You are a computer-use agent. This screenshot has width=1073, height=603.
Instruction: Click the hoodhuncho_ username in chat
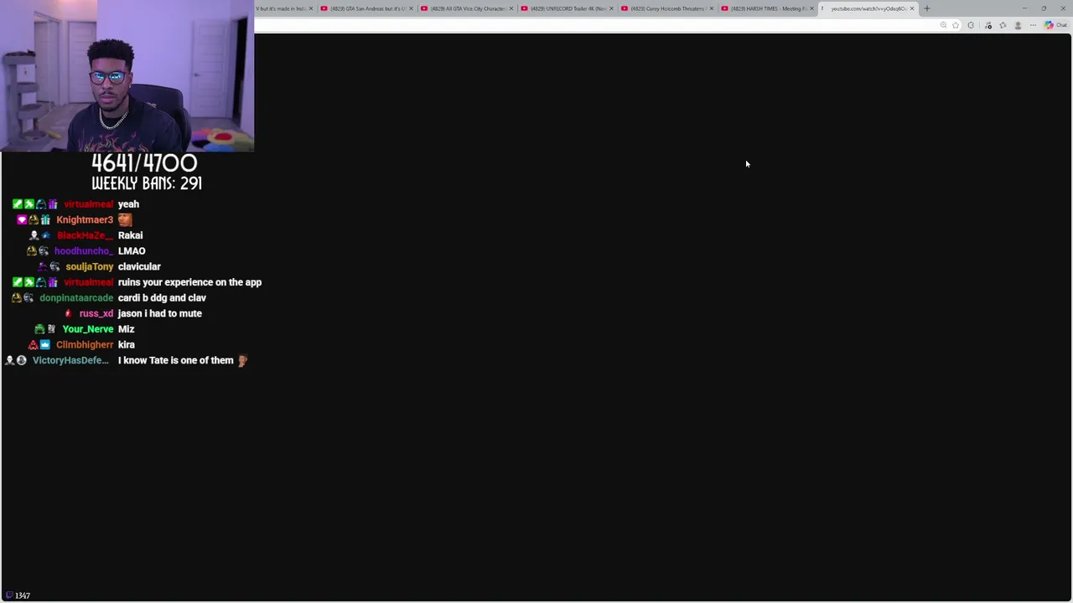pyautogui.click(x=84, y=251)
